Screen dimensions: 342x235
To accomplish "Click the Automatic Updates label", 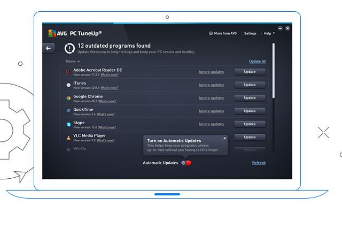I will [x=160, y=163].
